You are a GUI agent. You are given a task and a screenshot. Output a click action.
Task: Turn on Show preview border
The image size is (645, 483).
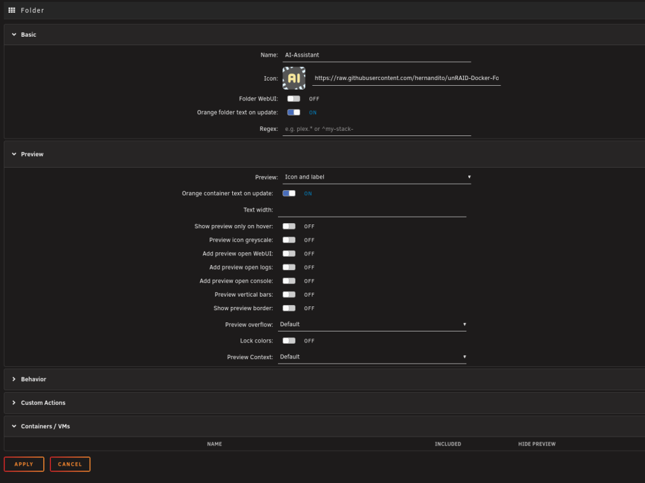tap(289, 308)
